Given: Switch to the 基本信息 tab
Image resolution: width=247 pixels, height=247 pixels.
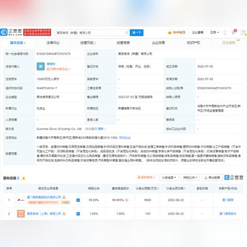Looking at the screenshot, I should pos(17,43).
